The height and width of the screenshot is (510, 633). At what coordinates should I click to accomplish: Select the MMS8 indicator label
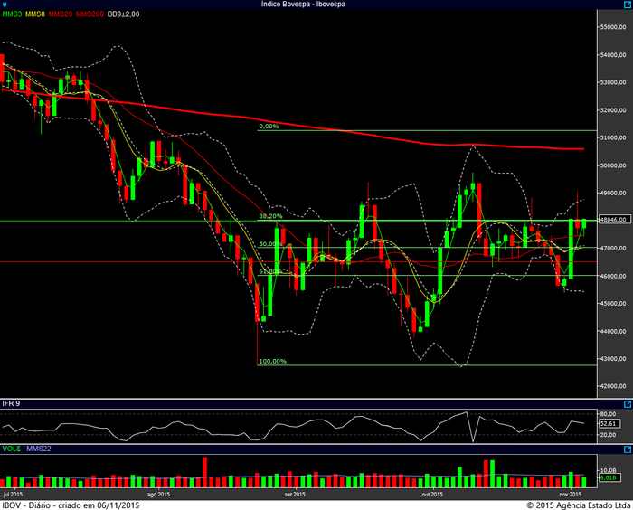coord(35,14)
